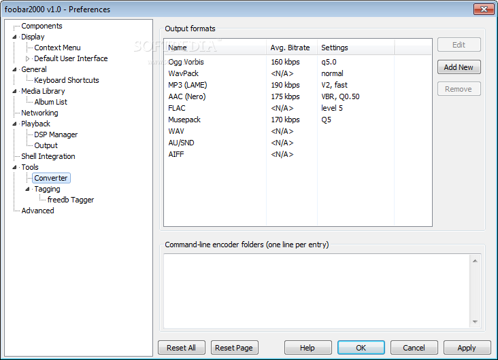Select Display in the preferences tree
This screenshot has width=498, height=360.
pyautogui.click(x=33, y=37)
